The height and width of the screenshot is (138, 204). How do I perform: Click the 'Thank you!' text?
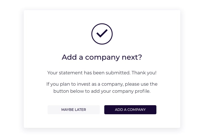[x=144, y=73]
